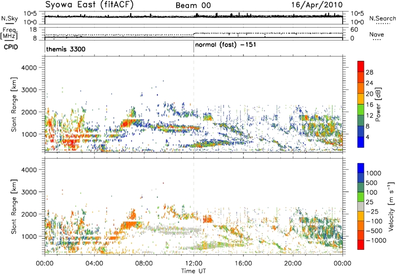The image size is (396, 274).
Task: Click the 'CPID' row label
Action: pos(11,47)
